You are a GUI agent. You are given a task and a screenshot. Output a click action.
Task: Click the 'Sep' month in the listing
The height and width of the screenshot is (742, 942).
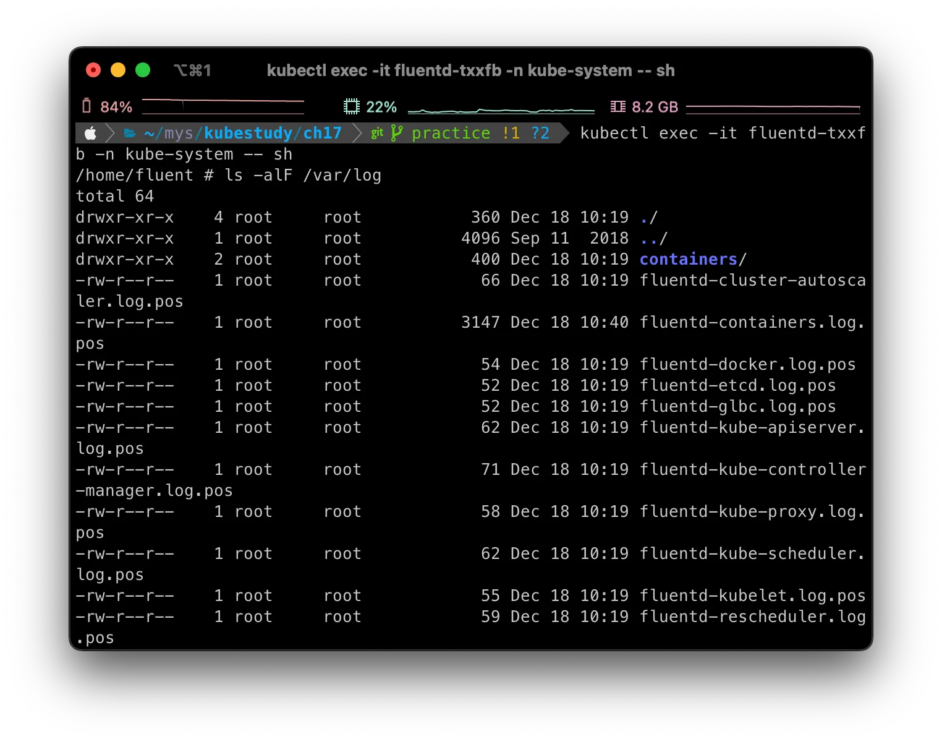pos(525,238)
